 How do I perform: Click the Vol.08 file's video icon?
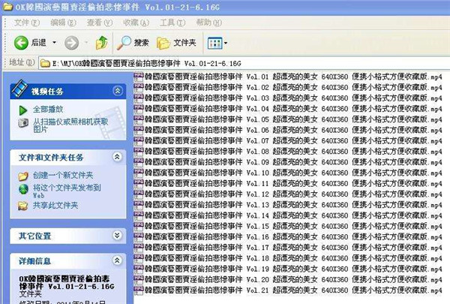click(139, 152)
